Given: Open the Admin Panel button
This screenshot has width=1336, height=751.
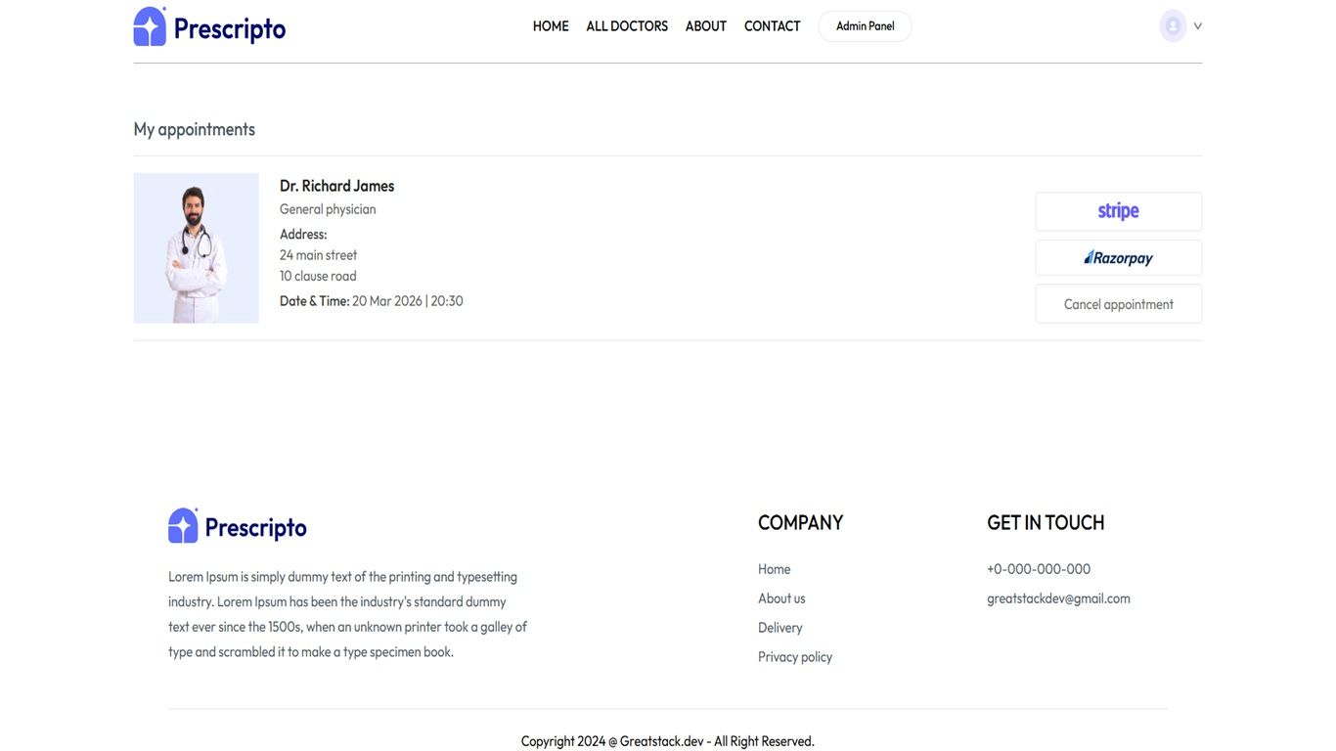Looking at the screenshot, I should (x=865, y=26).
